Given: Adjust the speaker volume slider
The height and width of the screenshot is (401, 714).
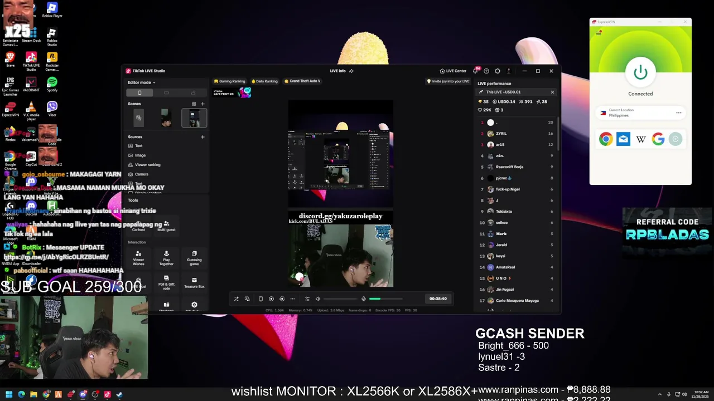Looking at the screenshot, I should 340,299.
